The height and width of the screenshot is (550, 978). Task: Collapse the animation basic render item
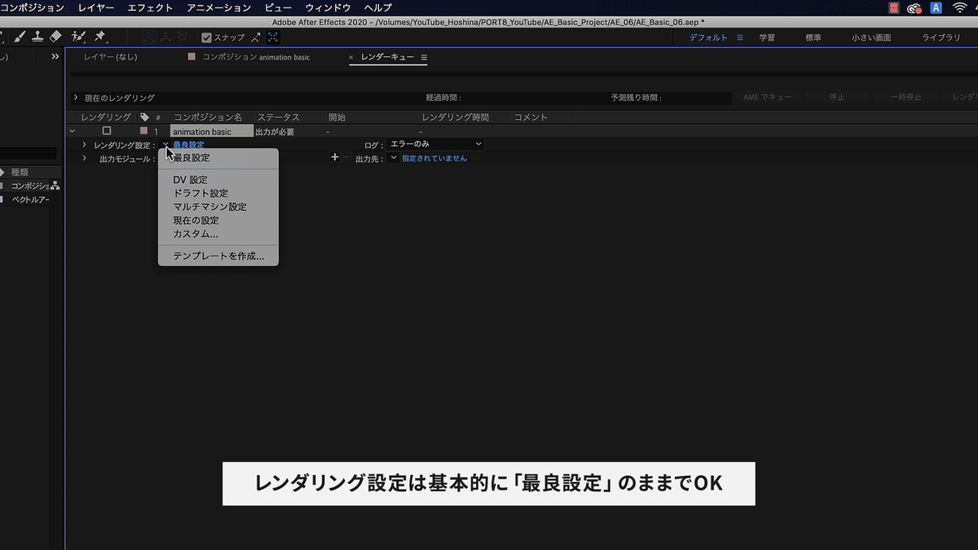point(73,131)
